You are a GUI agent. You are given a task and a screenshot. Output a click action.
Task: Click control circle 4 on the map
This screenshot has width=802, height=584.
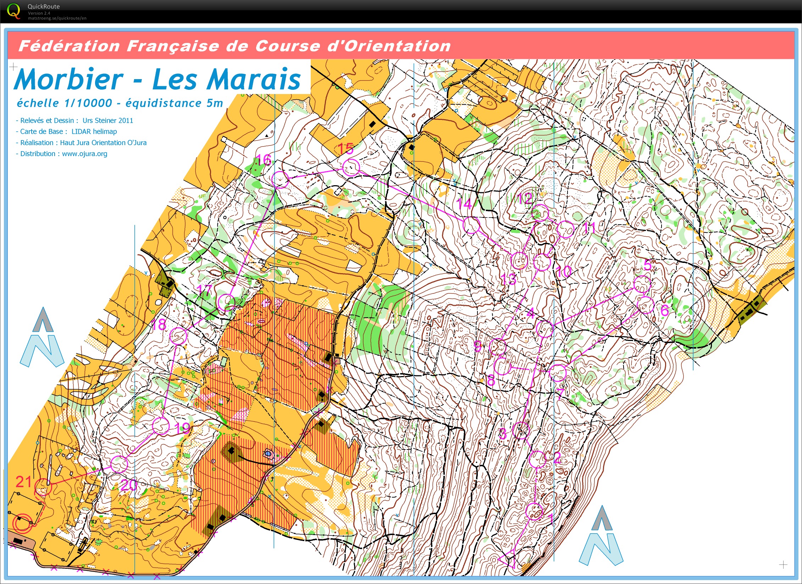tap(544, 329)
